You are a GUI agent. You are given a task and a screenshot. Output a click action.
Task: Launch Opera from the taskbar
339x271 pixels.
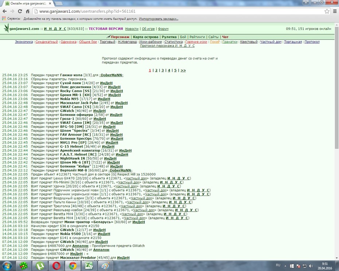click(x=56, y=266)
